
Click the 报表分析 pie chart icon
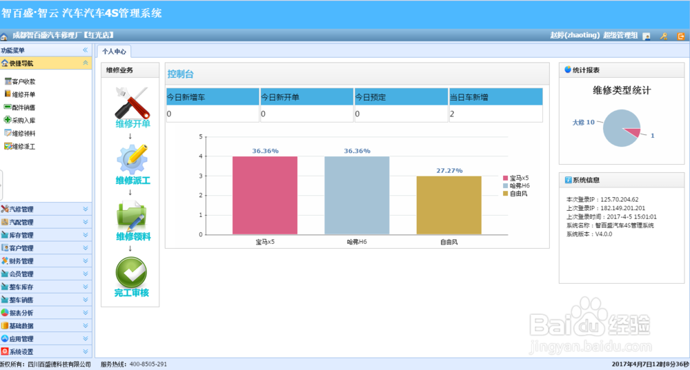5,313
